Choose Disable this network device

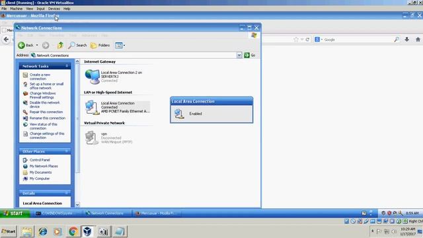click(x=44, y=104)
